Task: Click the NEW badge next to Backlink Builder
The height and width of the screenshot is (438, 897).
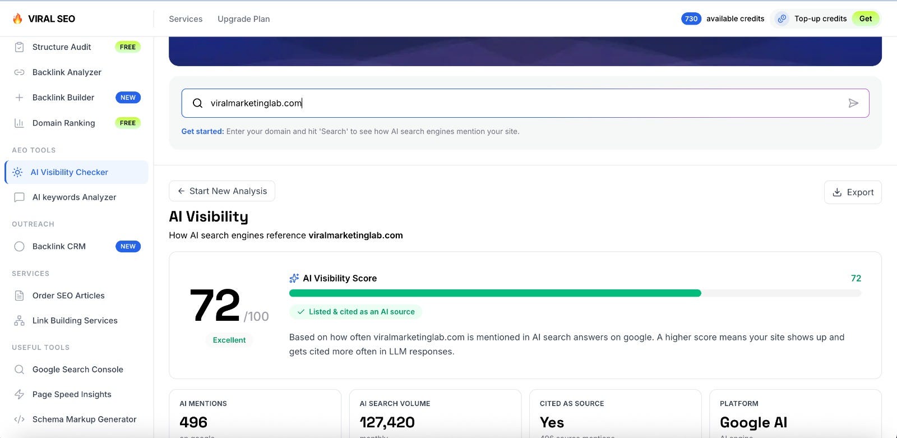Action: point(128,98)
